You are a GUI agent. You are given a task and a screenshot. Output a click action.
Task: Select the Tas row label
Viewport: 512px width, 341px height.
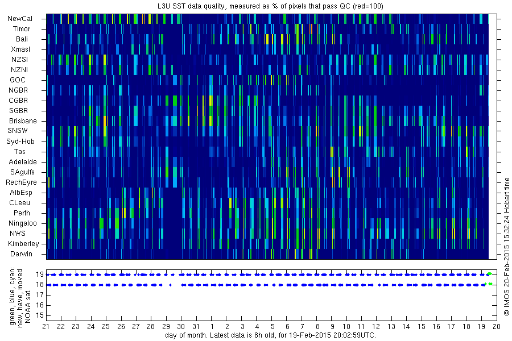tap(19, 151)
